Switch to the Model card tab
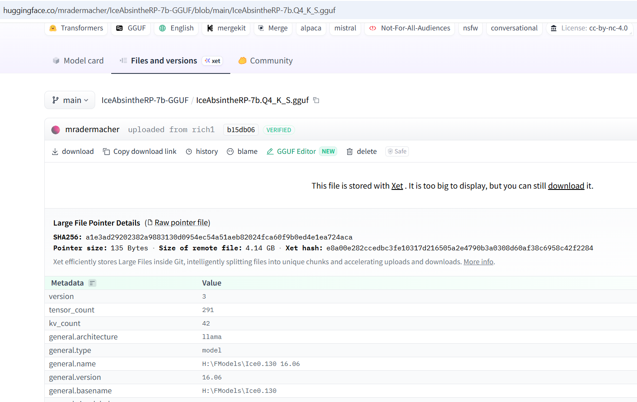This screenshot has width=637, height=402. (78, 61)
